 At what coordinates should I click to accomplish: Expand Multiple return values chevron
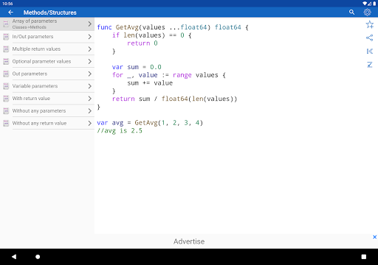point(90,49)
